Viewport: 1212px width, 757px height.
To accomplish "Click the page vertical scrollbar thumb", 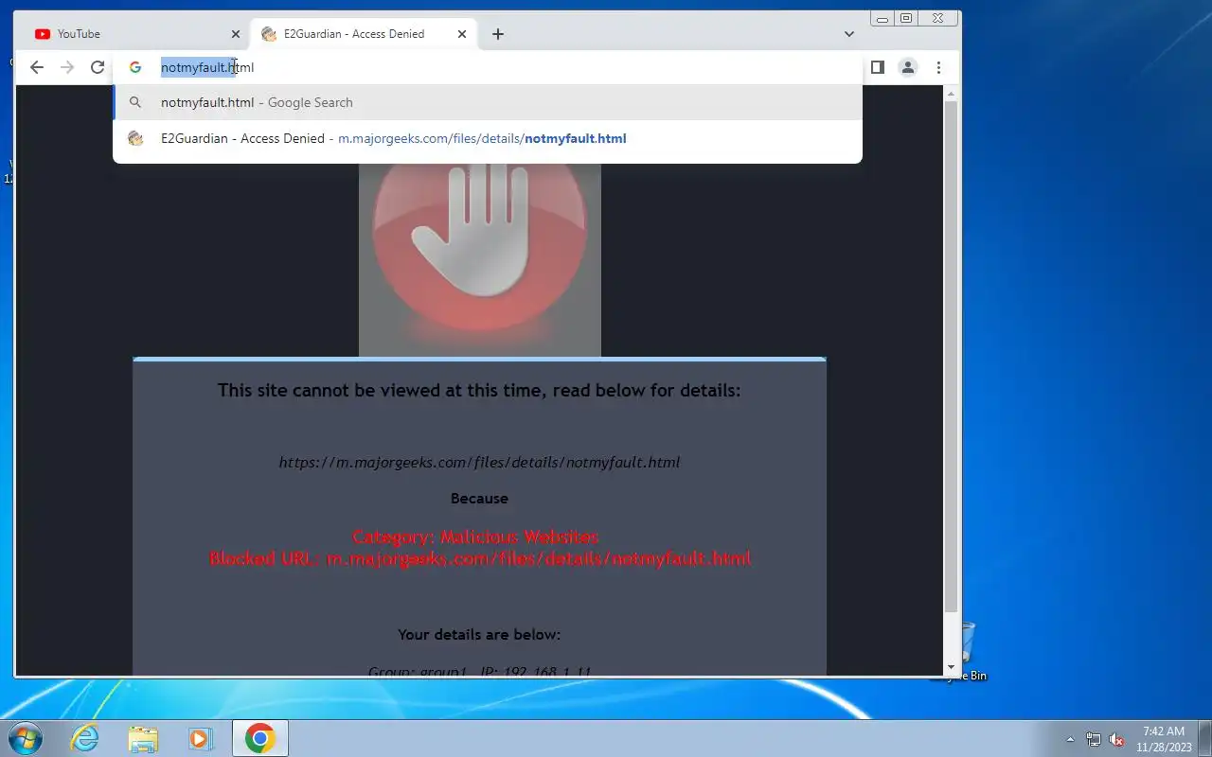I will coord(952,355).
